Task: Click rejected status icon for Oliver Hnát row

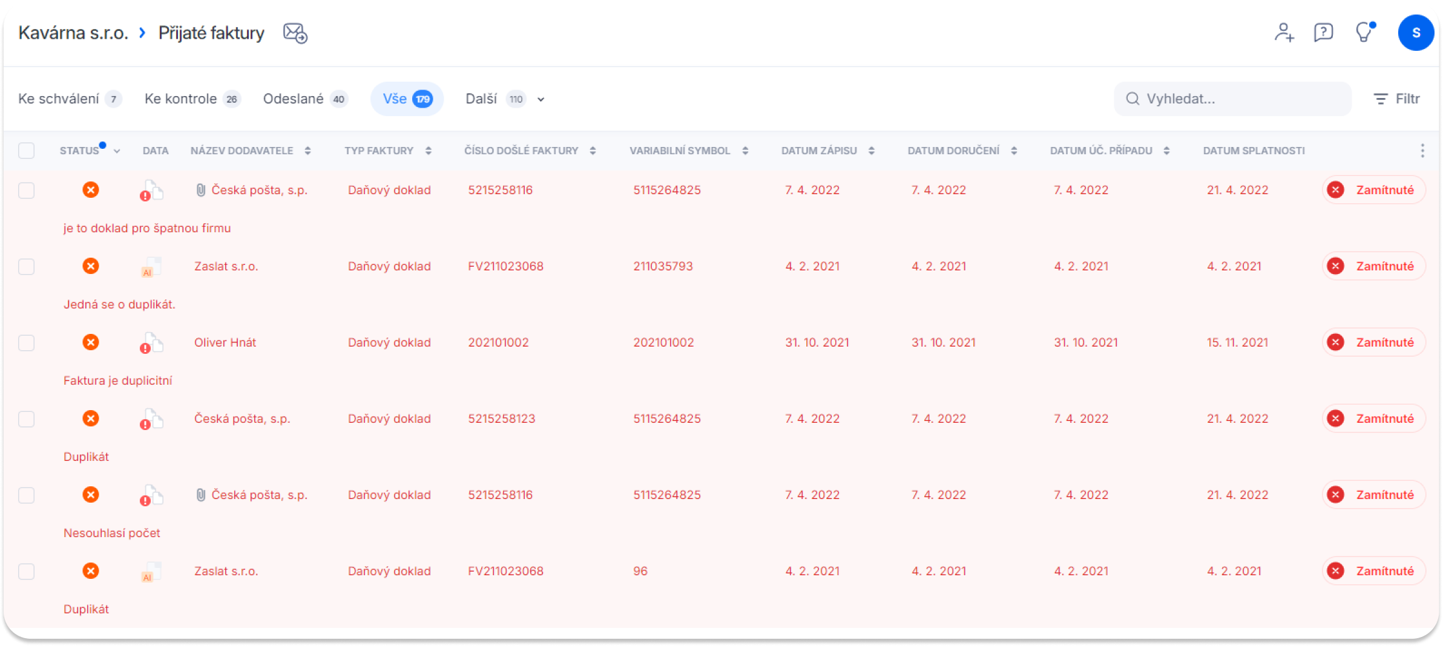Action: tap(91, 342)
